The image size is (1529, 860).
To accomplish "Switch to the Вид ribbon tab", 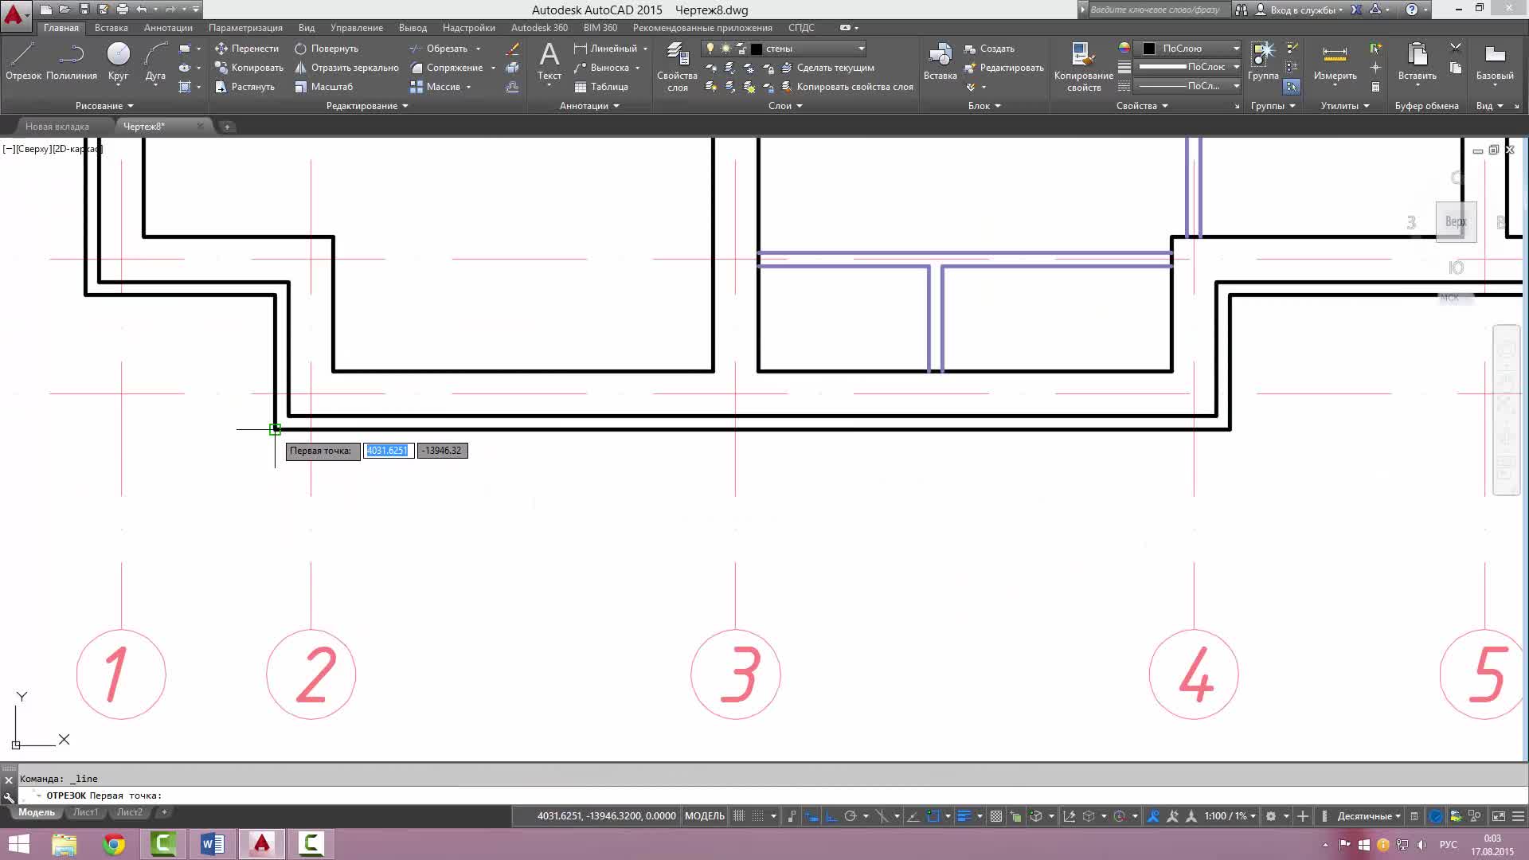I will pos(307,28).
